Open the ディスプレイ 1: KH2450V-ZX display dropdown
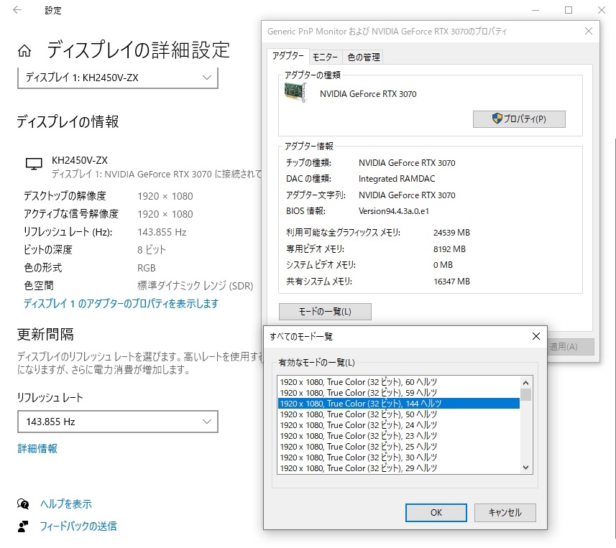The width and height of the screenshot is (616, 548). 118,78
